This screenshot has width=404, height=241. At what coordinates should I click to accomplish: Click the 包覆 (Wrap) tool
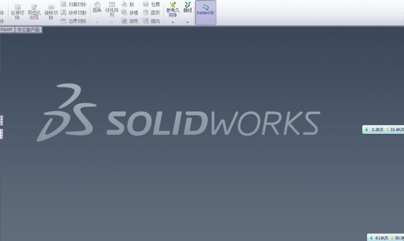[x=151, y=4]
